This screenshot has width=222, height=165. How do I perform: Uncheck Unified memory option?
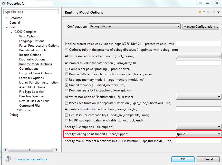(66, 85)
